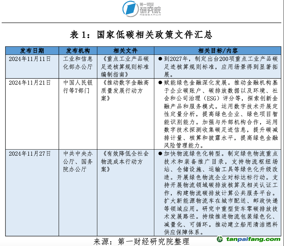Click the bullet point before 赋能绿色金融深化发展
Screen dimensions: 284x246
160,83
